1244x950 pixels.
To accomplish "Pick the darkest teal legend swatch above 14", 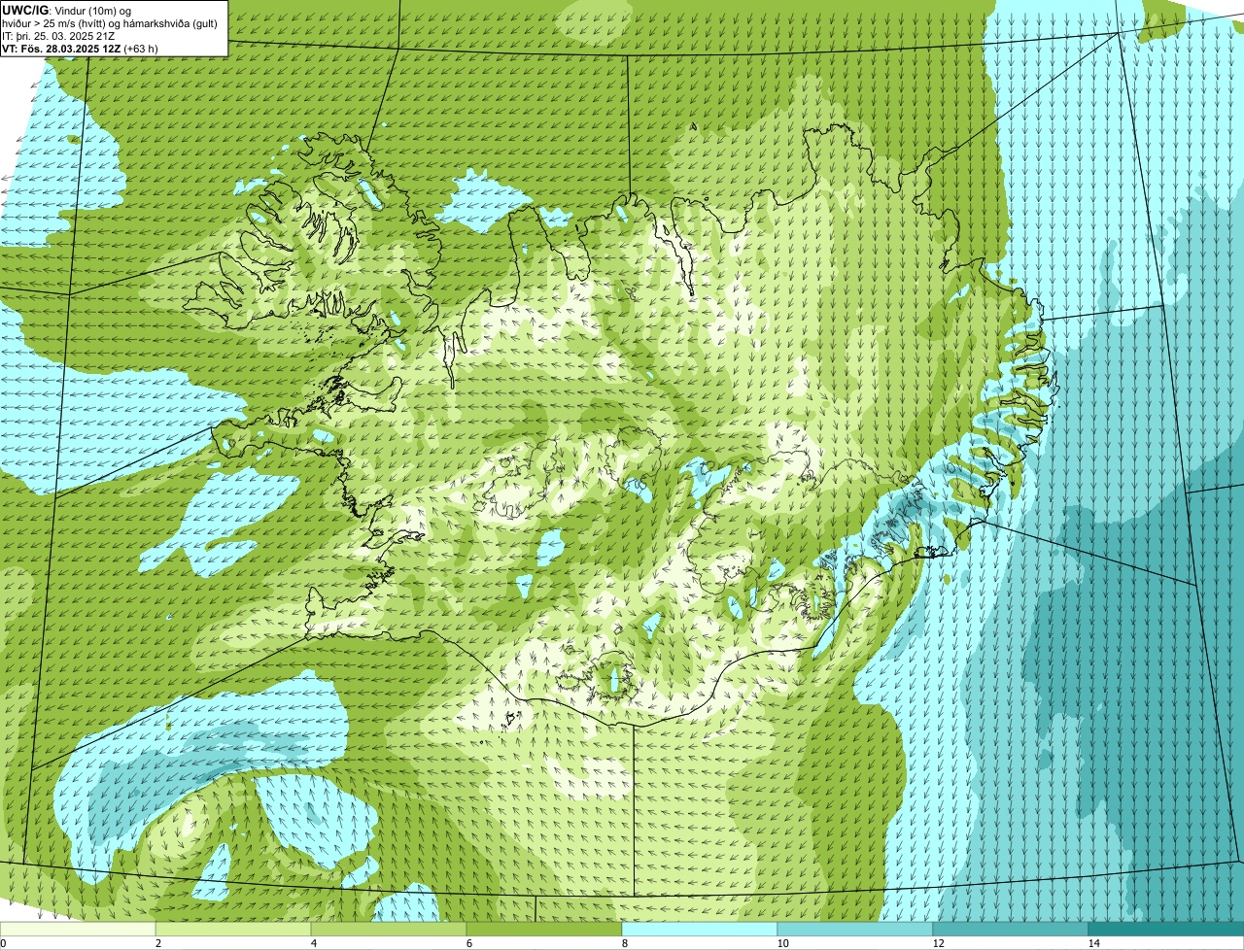I will pos(1166,929).
